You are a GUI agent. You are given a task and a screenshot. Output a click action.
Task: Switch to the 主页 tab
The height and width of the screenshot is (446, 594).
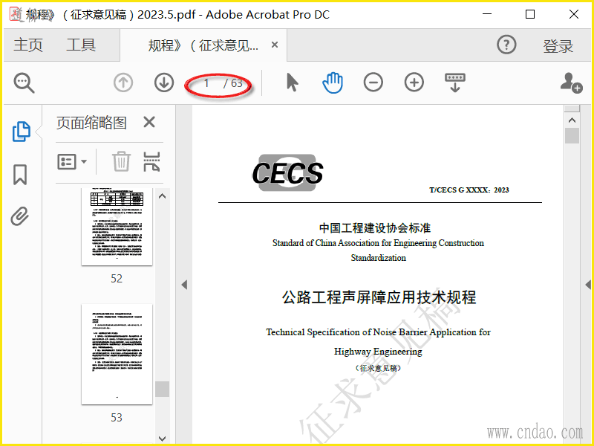[28, 45]
